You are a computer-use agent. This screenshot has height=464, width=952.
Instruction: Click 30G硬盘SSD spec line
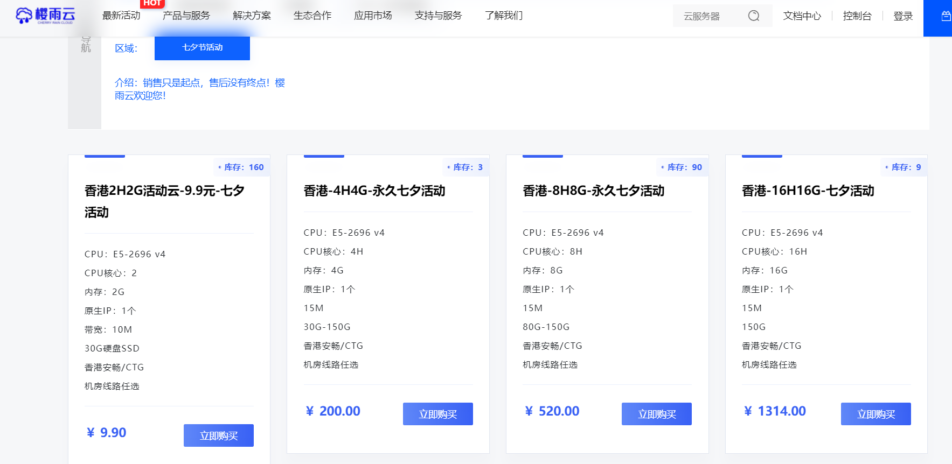click(112, 348)
